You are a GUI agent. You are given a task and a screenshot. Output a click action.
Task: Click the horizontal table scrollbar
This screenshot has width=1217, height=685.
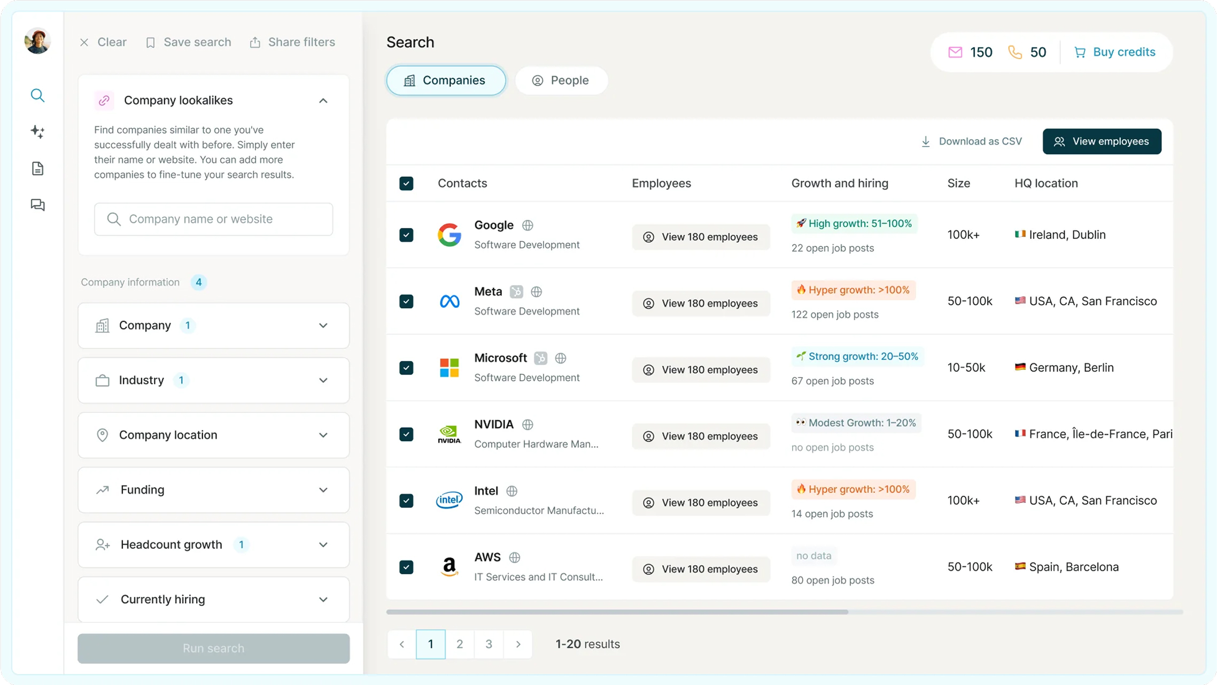(x=617, y=612)
